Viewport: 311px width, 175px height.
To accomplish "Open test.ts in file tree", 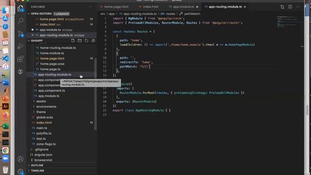I will pyautogui.click(x=41, y=139).
